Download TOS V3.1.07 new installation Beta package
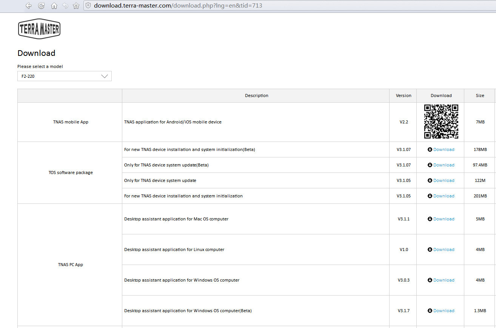Viewport: 496px width, 328px height. [444, 150]
